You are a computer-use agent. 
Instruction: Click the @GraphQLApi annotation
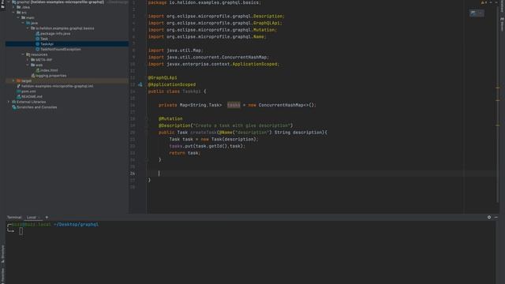[163, 77]
